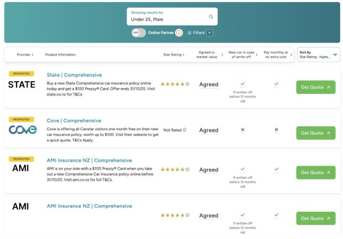Open star rating info for State

tap(188, 84)
